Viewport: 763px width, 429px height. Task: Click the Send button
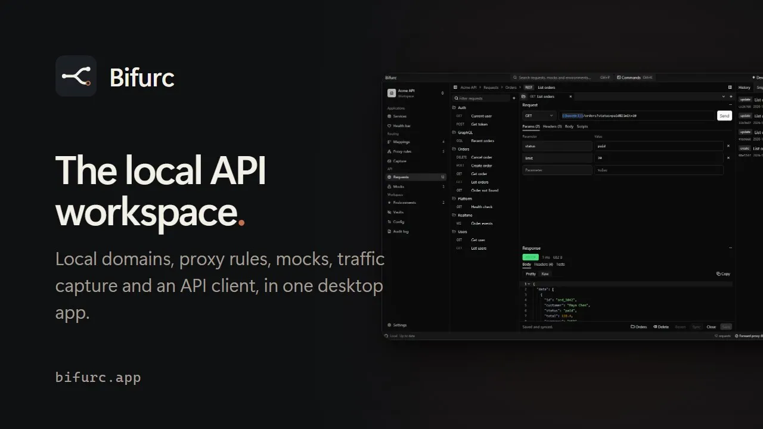[x=724, y=116]
